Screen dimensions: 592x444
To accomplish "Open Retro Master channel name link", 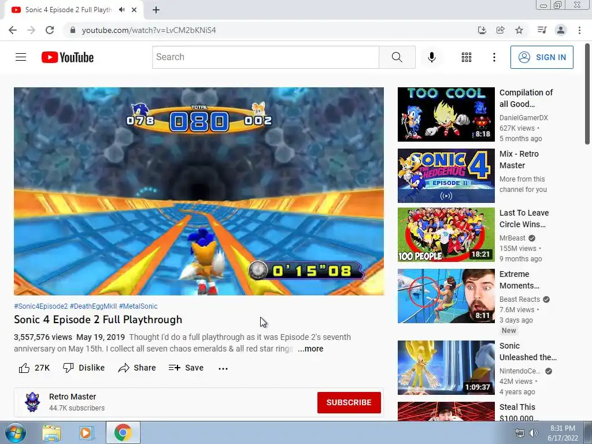I will click(72, 397).
